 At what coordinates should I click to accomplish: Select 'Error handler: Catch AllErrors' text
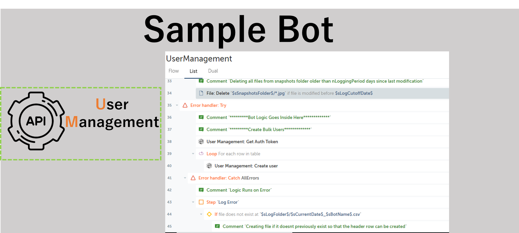click(229, 178)
